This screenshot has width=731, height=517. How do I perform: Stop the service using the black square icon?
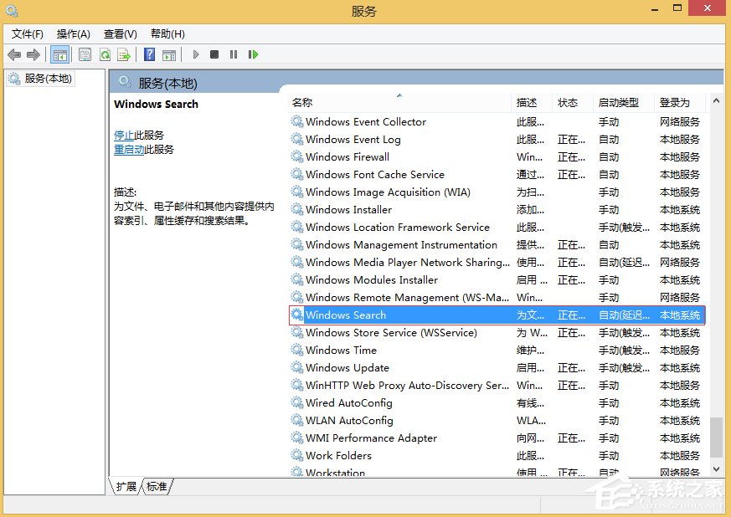214,54
